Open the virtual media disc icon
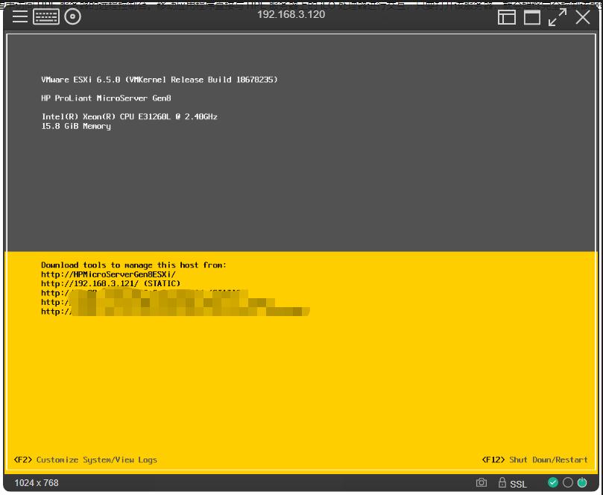 point(73,16)
